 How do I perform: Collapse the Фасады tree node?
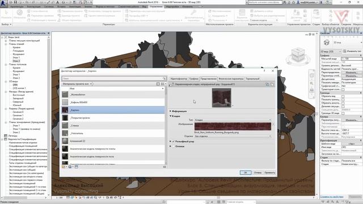click(x=6, y=92)
